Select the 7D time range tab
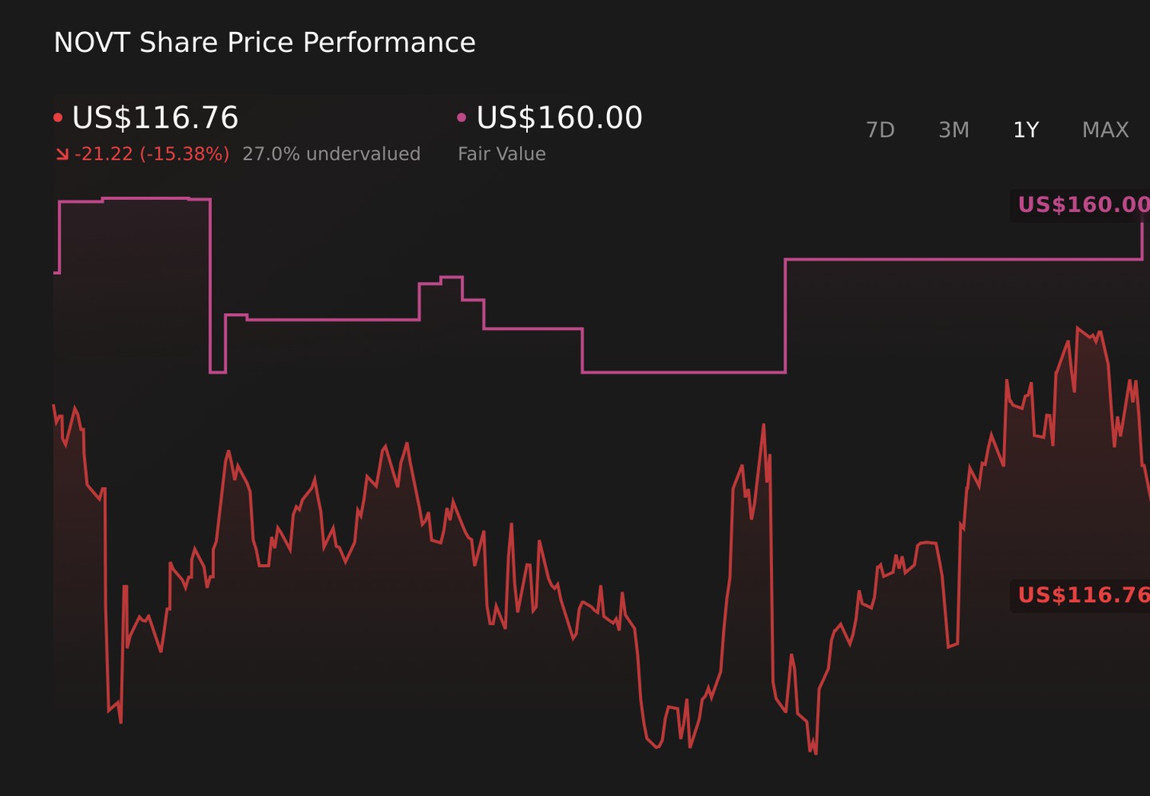1150x796 pixels. [880, 129]
